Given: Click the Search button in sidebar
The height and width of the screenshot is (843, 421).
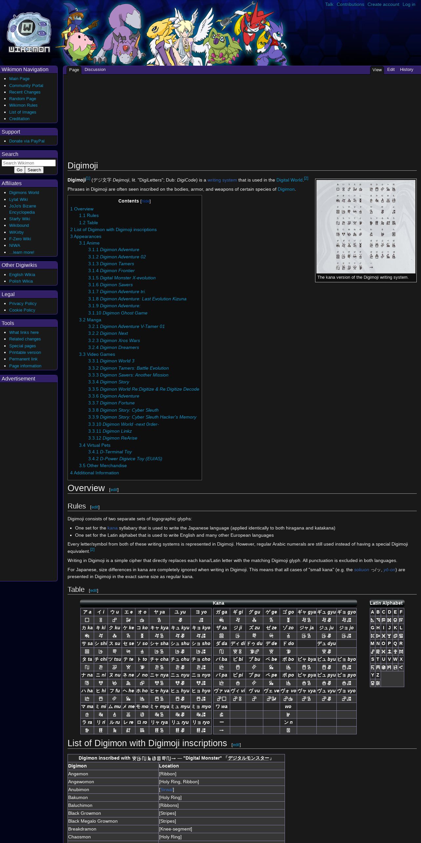Looking at the screenshot, I should [34, 170].
